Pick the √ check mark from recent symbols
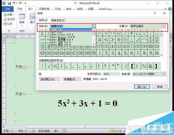174x135 pixels. 49,66
